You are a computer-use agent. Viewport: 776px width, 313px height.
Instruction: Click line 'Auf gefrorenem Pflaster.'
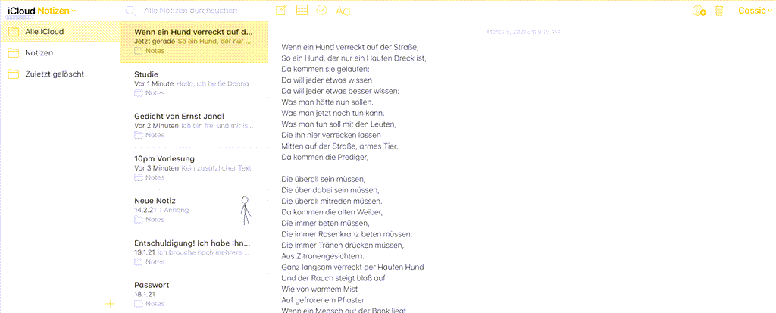tap(324, 299)
